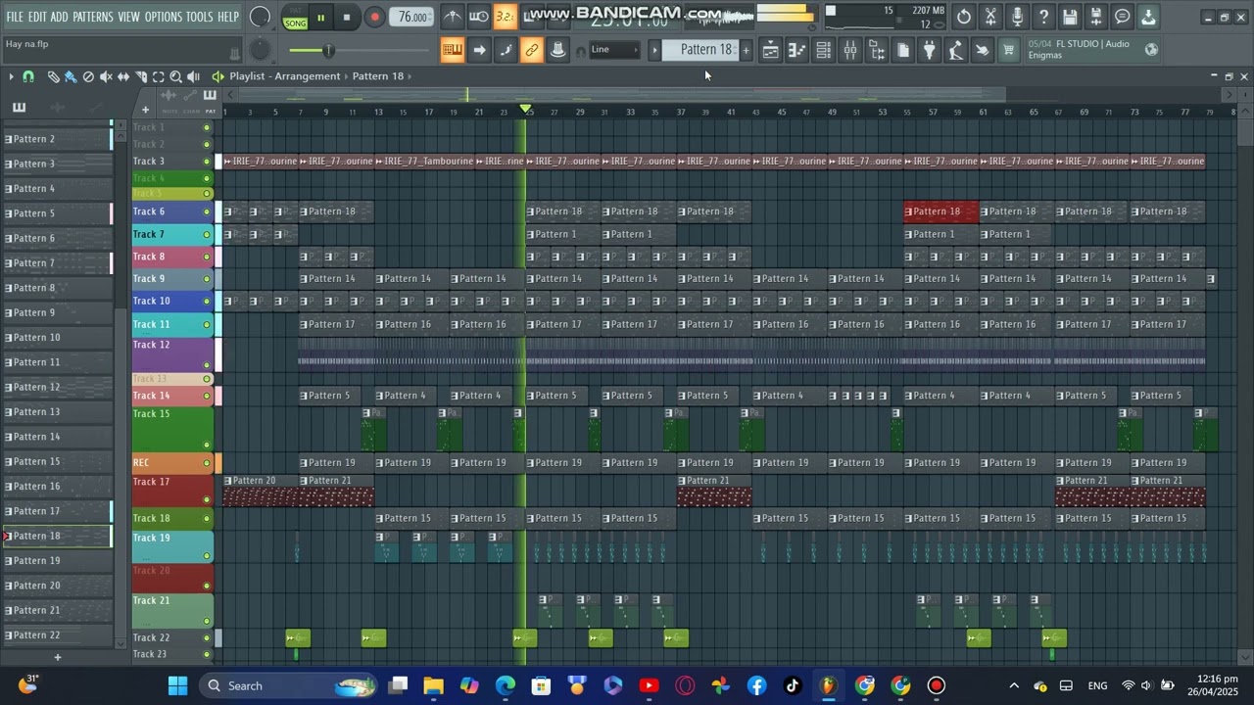Show hidden system tray icons chevron
1254x705 pixels.
coord(1014,685)
